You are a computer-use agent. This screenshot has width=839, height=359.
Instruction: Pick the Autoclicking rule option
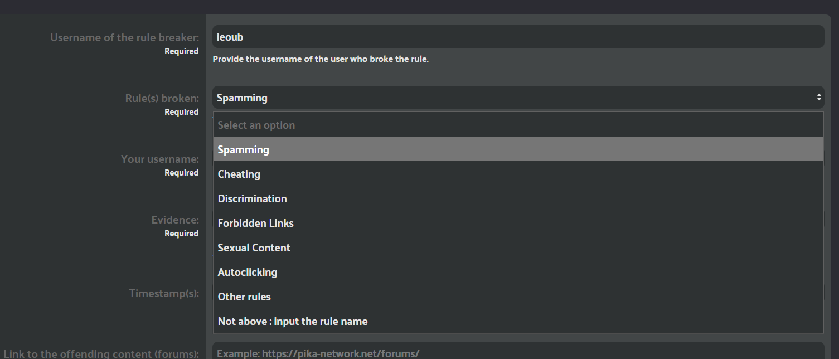tap(518, 273)
